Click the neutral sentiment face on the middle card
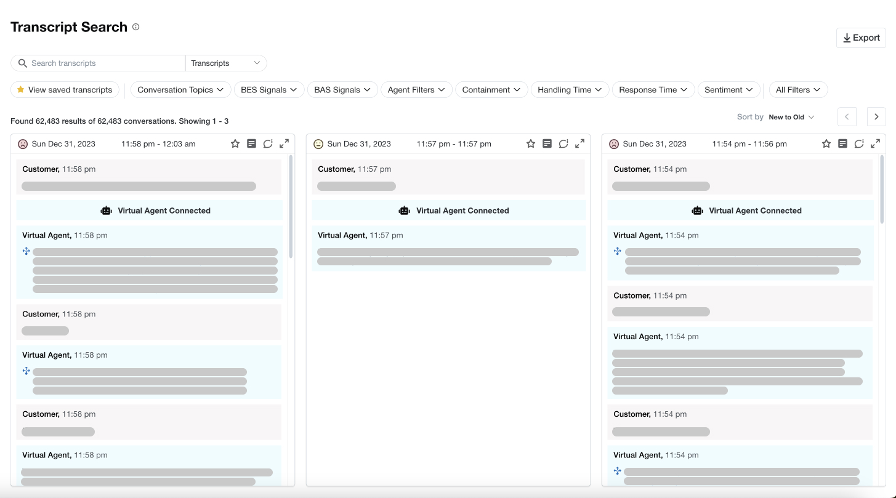The height and width of the screenshot is (498, 896). pos(318,143)
